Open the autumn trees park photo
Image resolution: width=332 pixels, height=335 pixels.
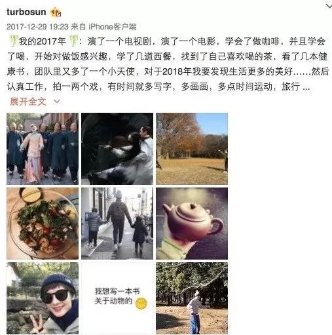pos(192,149)
